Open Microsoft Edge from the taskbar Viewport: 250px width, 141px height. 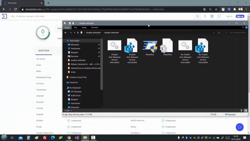pyautogui.click(x=53, y=137)
